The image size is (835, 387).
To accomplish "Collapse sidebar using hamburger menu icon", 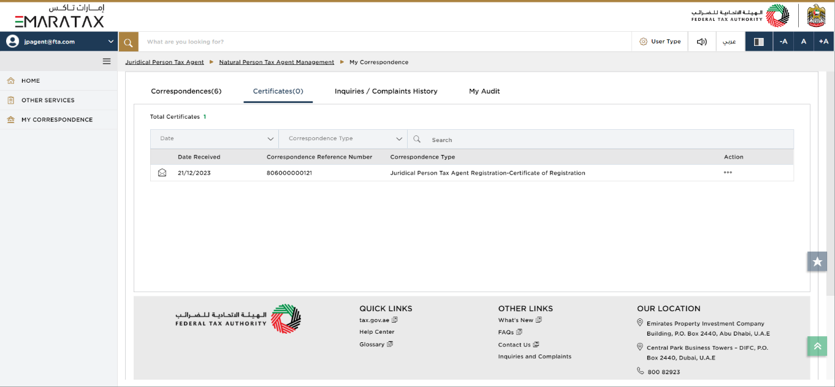I will coord(107,61).
